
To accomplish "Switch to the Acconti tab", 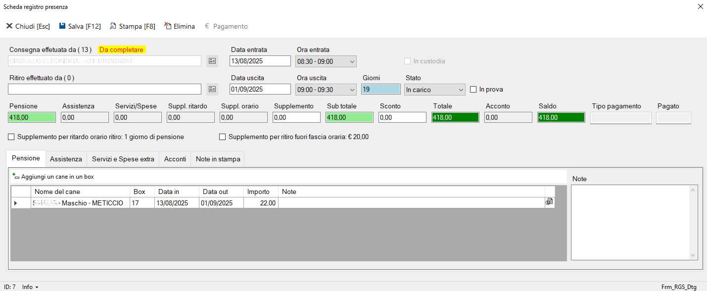I will (x=175, y=159).
